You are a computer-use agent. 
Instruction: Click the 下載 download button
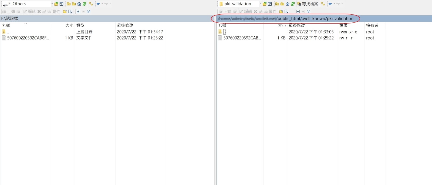(225, 11)
